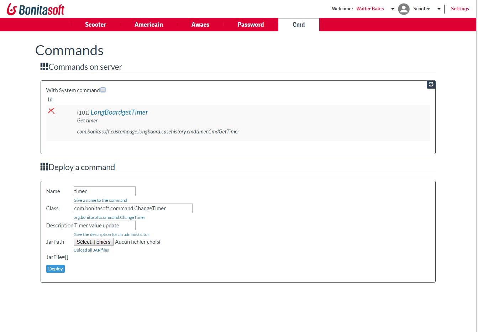Click the 'Welcome:' label
478x332 pixels.
(342, 9)
